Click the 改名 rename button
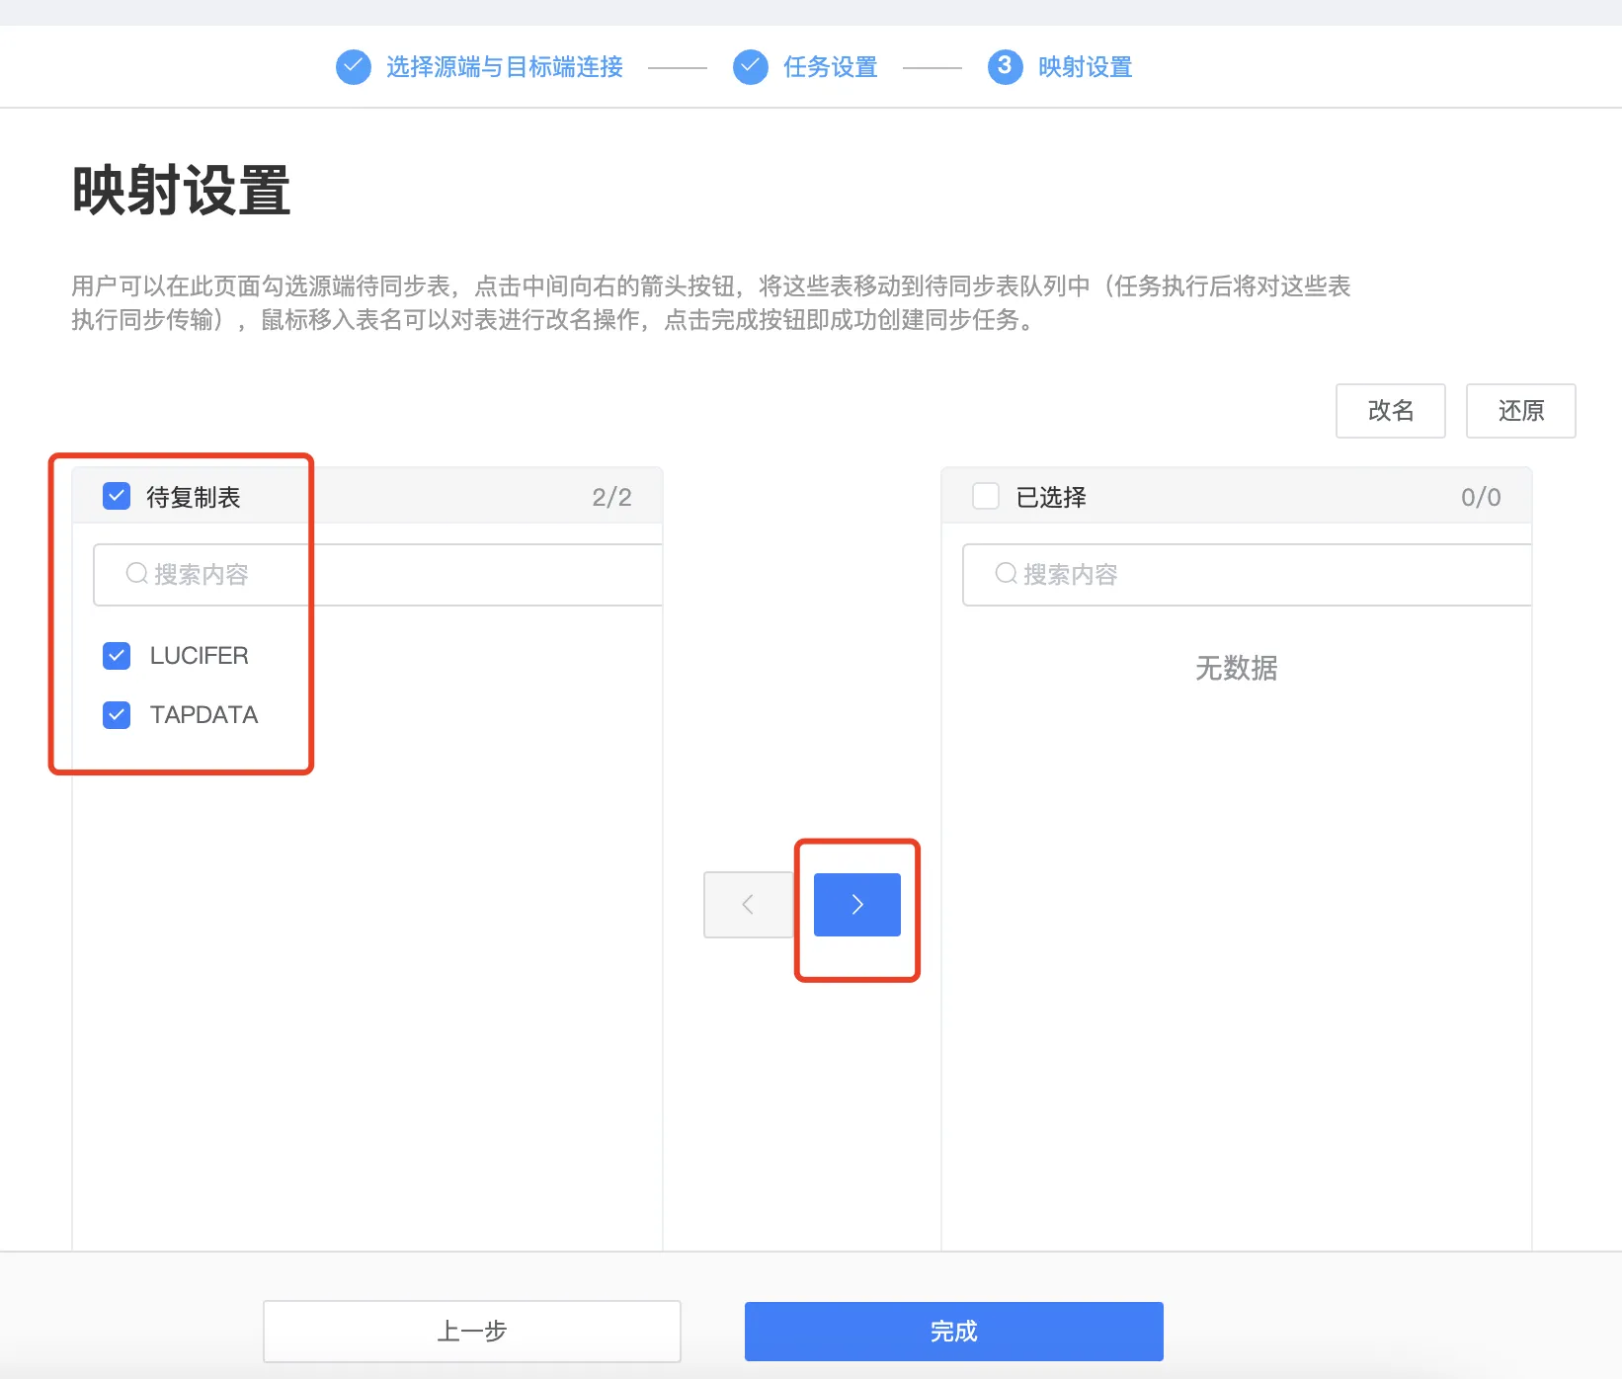 point(1390,410)
